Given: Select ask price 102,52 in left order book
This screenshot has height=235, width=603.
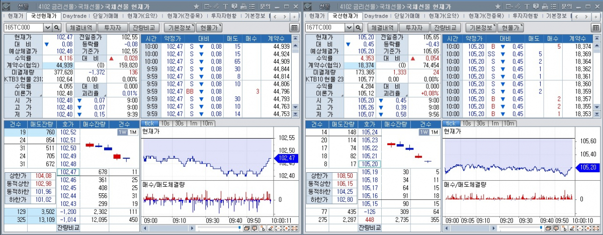Looking at the screenshot, I should pyautogui.click(x=68, y=132).
